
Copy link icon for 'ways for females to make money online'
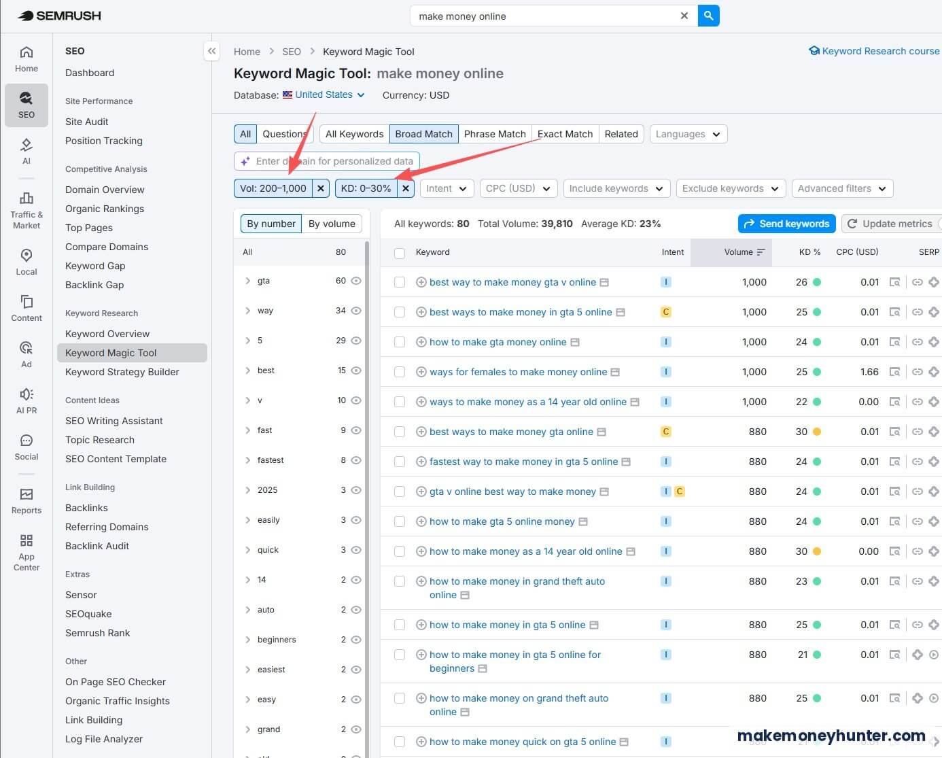917,372
